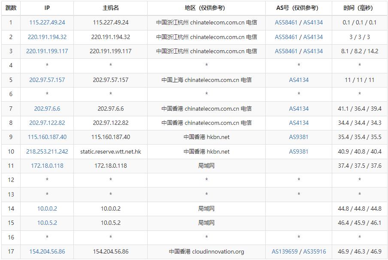The image size is (388, 260).
Task: Click the IP column header
Action: [47, 8]
